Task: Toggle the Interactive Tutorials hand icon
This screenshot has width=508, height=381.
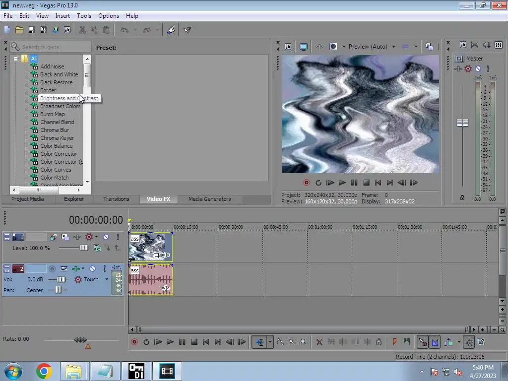Action: click(x=171, y=30)
